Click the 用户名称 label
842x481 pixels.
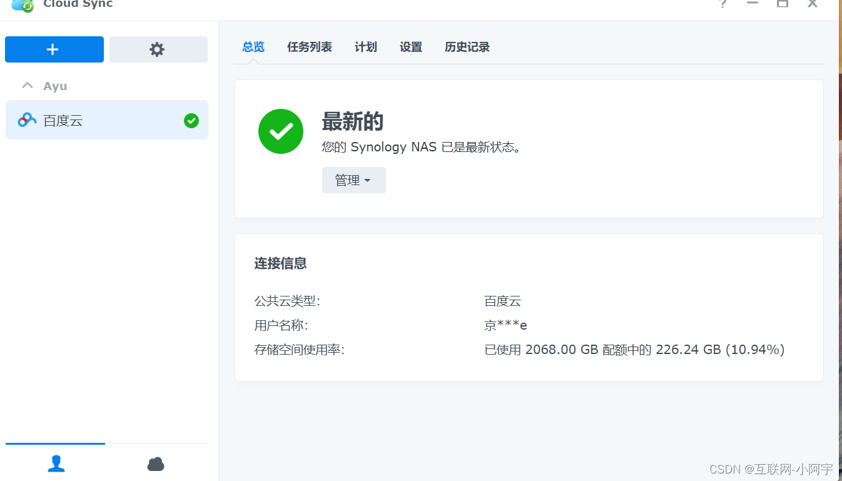coord(282,325)
